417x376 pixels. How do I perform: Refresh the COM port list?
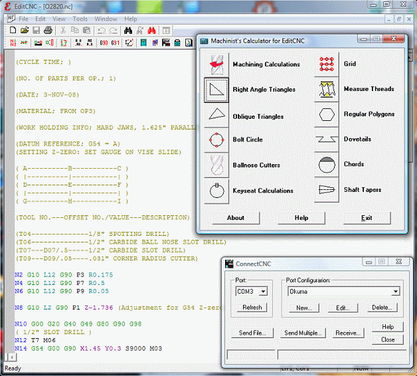252,308
